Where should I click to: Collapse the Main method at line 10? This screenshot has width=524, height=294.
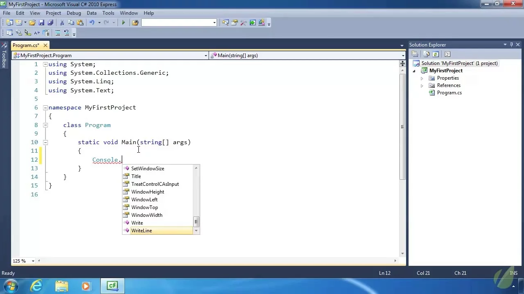tap(45, 142)
